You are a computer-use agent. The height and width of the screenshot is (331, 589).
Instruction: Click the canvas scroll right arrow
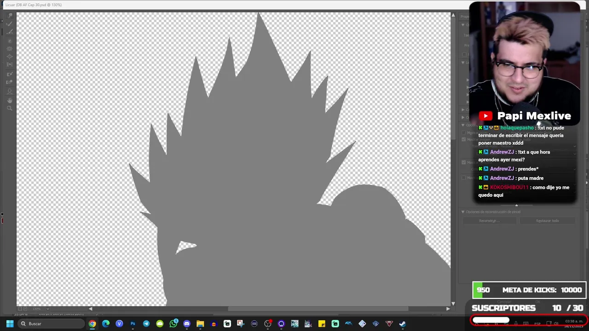448,308
